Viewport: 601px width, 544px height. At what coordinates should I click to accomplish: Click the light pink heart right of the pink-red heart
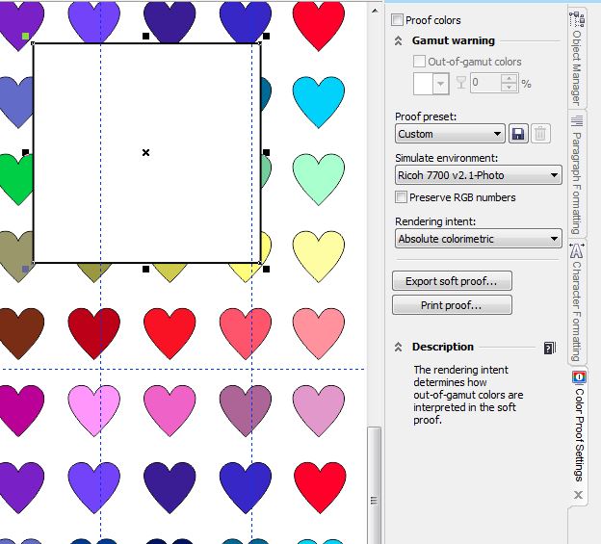(319, 332)
